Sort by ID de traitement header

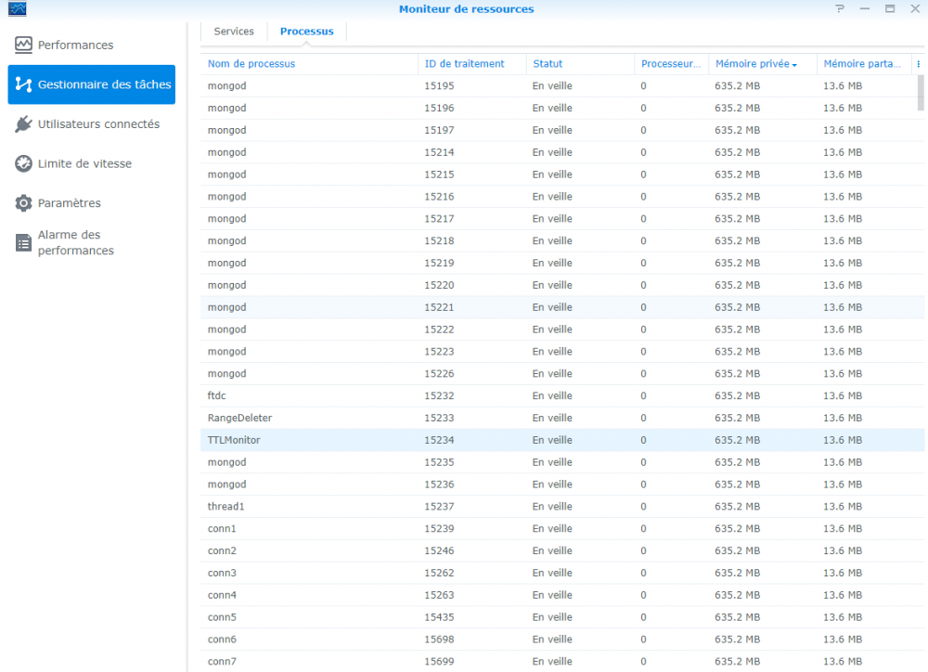pyautogui.click(x=464, y=64)
